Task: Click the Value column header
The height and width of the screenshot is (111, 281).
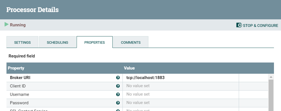Action: tap(129, 68)
